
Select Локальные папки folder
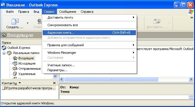(26, 53)
